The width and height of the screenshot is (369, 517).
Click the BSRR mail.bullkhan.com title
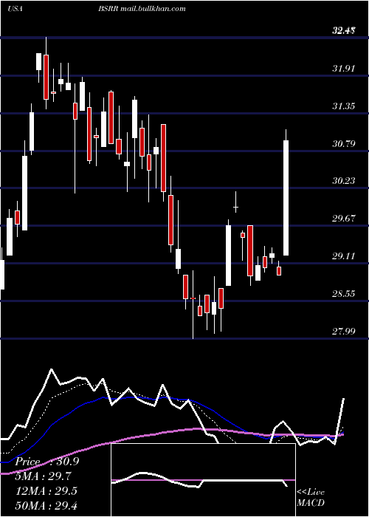coord(142,9)
